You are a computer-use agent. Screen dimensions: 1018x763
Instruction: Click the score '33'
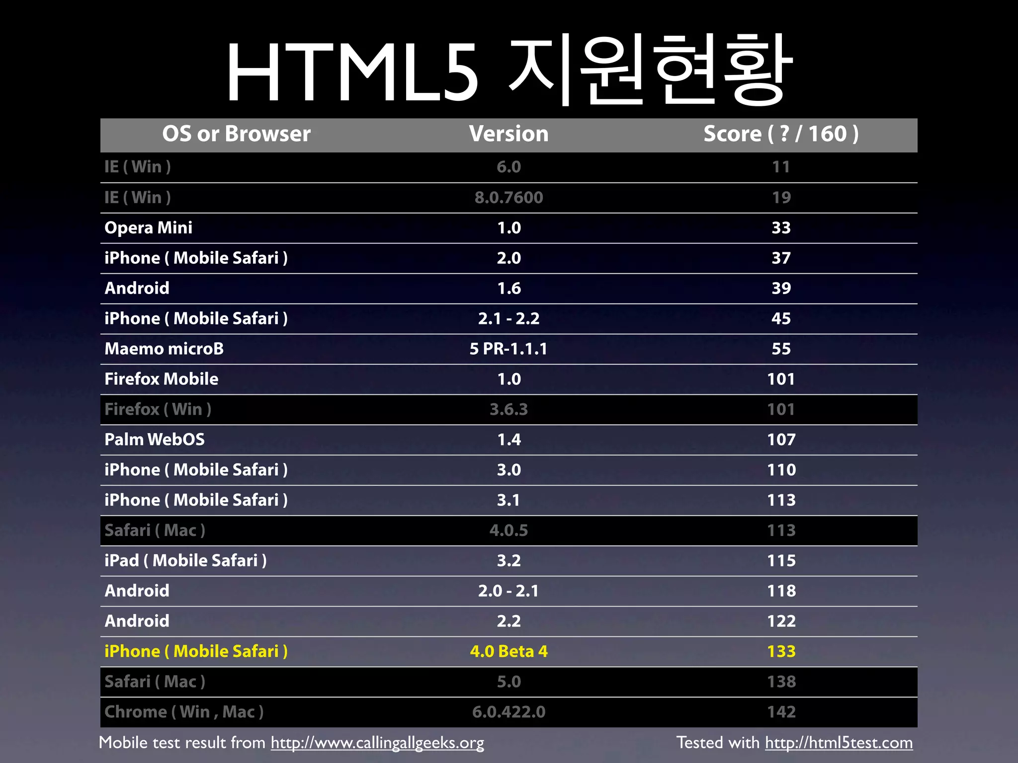781,228
